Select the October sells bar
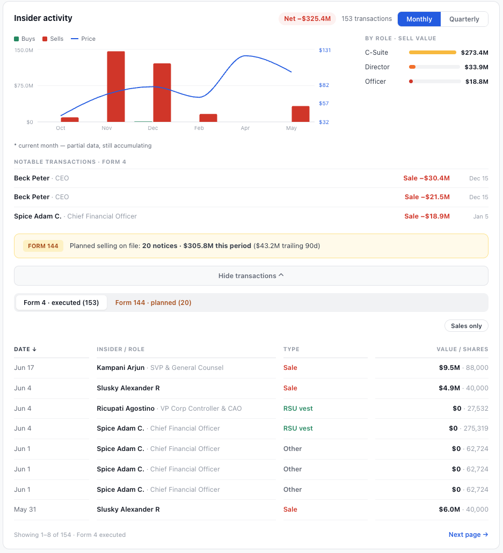503x553 pixels. [70, 120]
